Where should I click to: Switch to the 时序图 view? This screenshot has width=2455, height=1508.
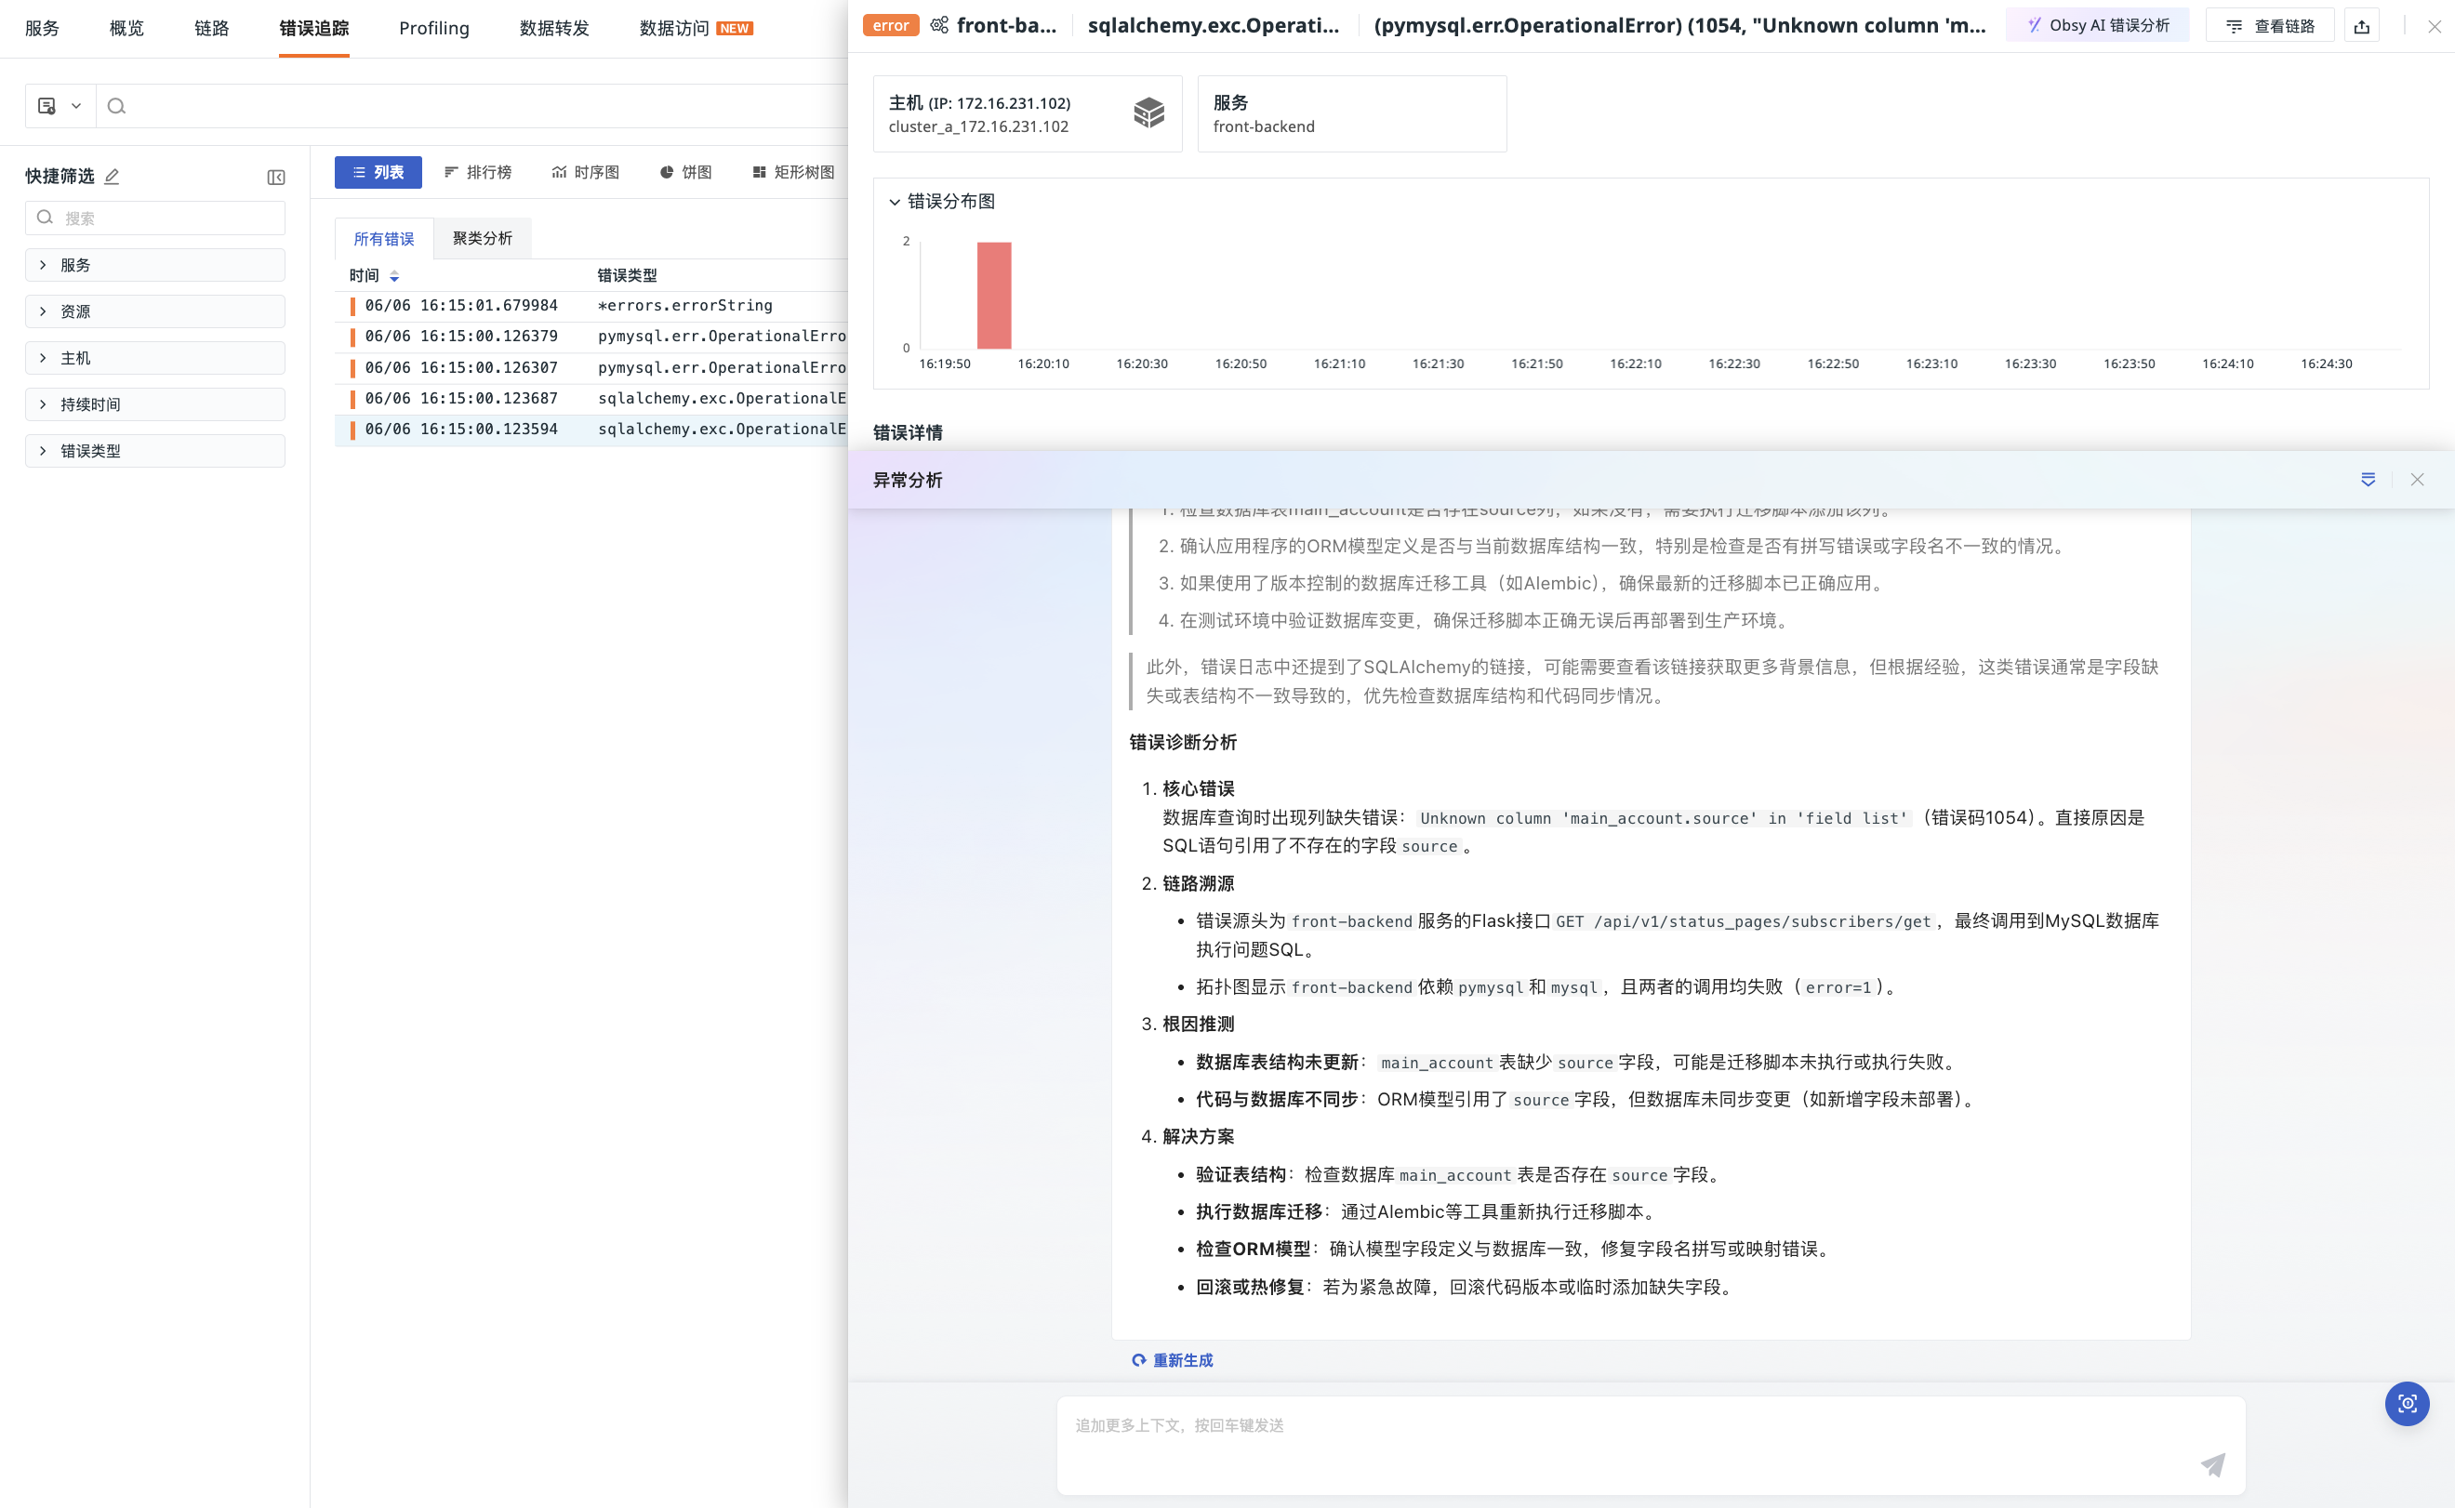tap(586, 173)
